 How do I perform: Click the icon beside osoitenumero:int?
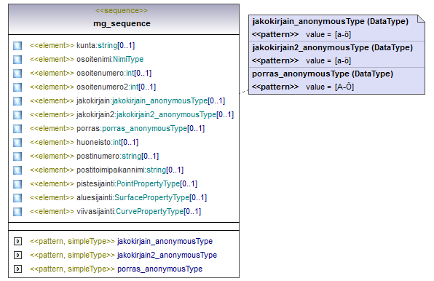click(17, 74)
